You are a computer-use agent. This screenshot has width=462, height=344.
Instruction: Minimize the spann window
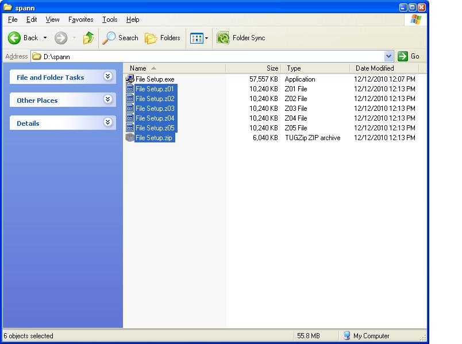click(403, 7)
